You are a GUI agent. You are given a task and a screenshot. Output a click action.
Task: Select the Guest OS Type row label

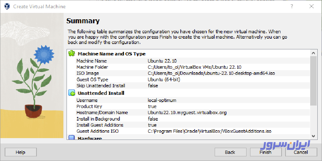92,79
